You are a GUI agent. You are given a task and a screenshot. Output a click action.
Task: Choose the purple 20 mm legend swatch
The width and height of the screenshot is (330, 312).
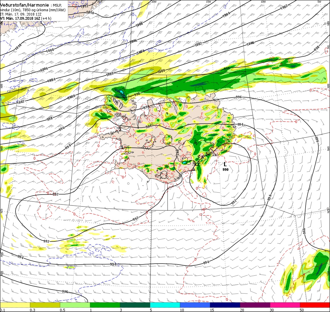coord(255,305)
